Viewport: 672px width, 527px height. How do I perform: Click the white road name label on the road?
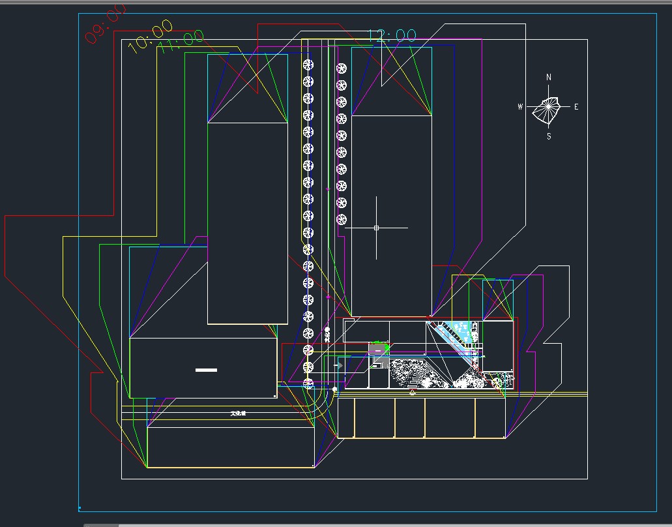click(239, 414)
